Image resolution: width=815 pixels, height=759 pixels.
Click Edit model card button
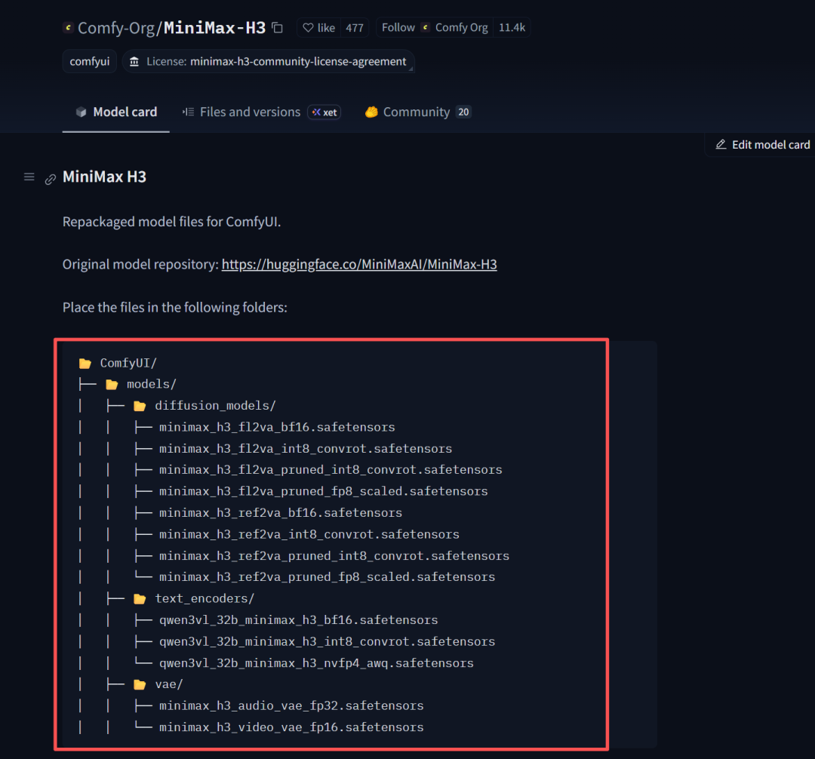[x=762, y=144]
